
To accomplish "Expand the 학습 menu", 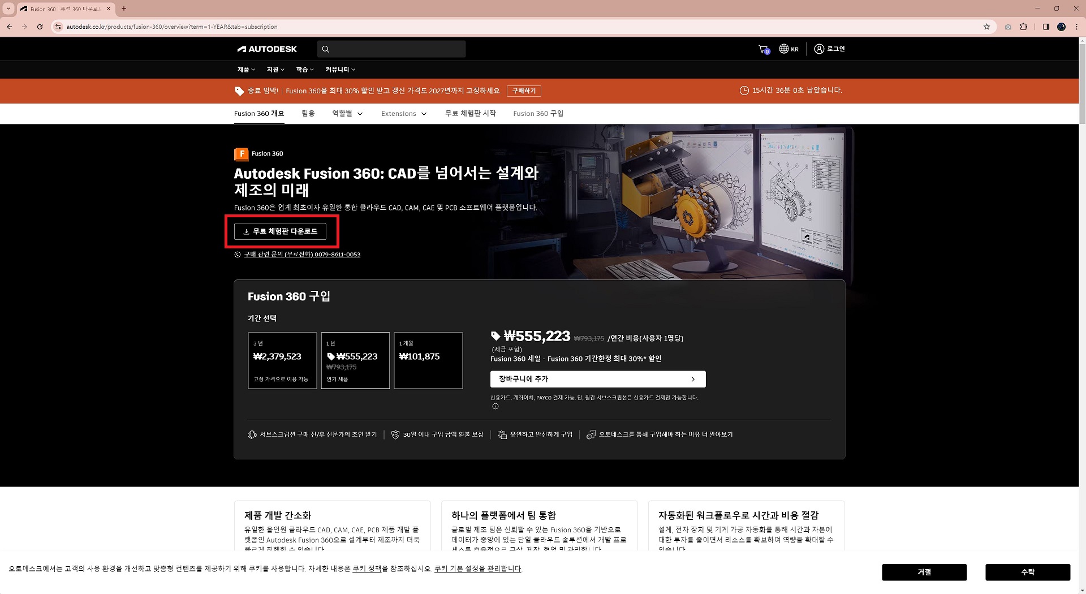I will 305,70.
